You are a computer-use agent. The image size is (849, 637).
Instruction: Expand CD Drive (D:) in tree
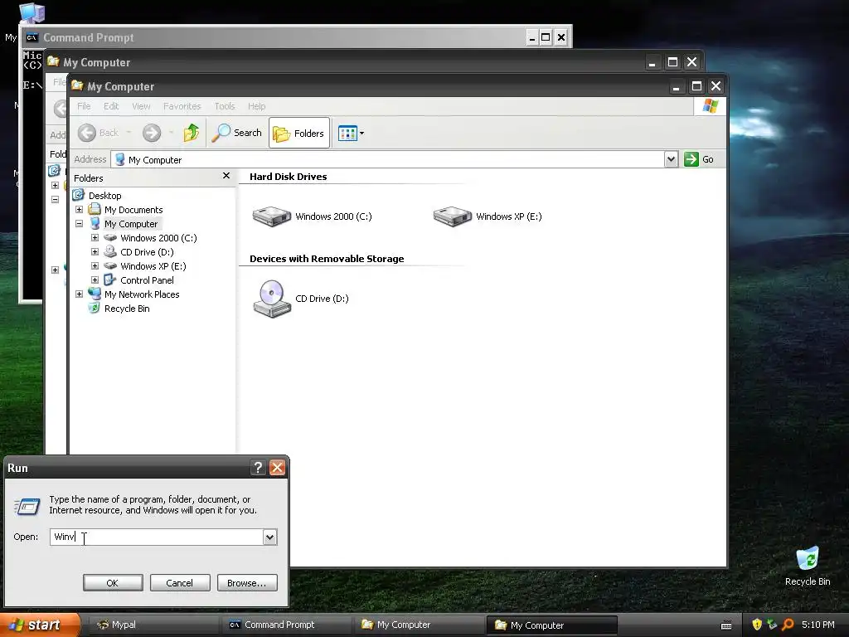tap(95, 251)
